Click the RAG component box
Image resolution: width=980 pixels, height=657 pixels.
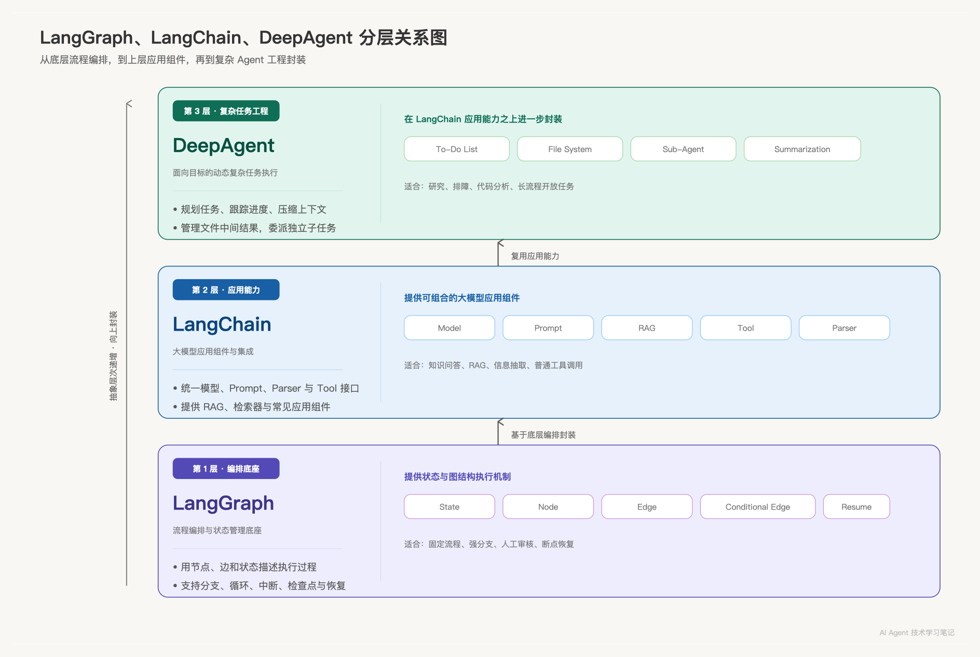point(647,328)
